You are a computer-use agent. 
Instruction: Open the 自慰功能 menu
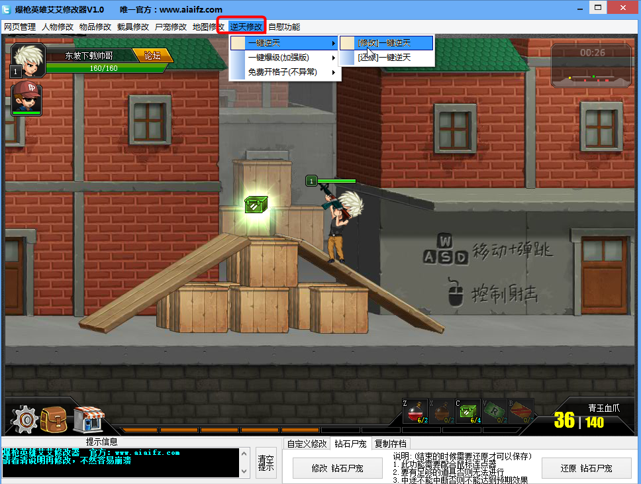(x=284, y=27)
